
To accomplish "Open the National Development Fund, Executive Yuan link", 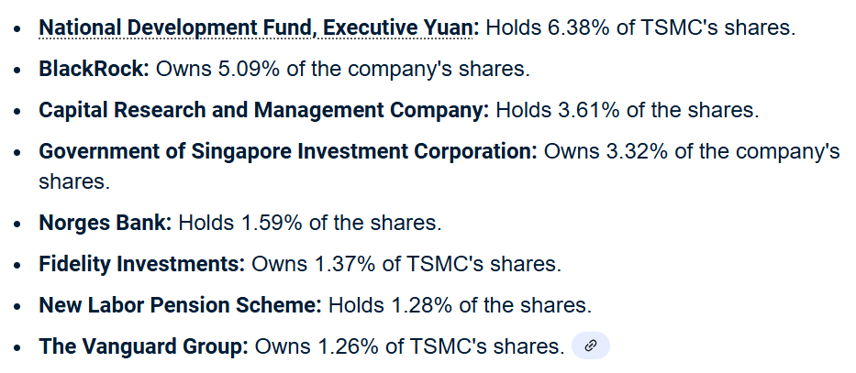I will coord(258,27).
